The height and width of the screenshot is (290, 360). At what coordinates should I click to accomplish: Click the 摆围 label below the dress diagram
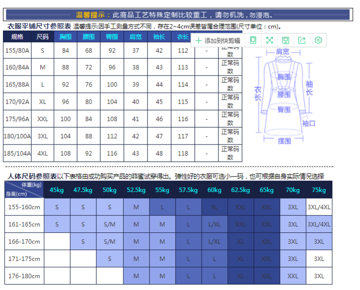(284, 141)
